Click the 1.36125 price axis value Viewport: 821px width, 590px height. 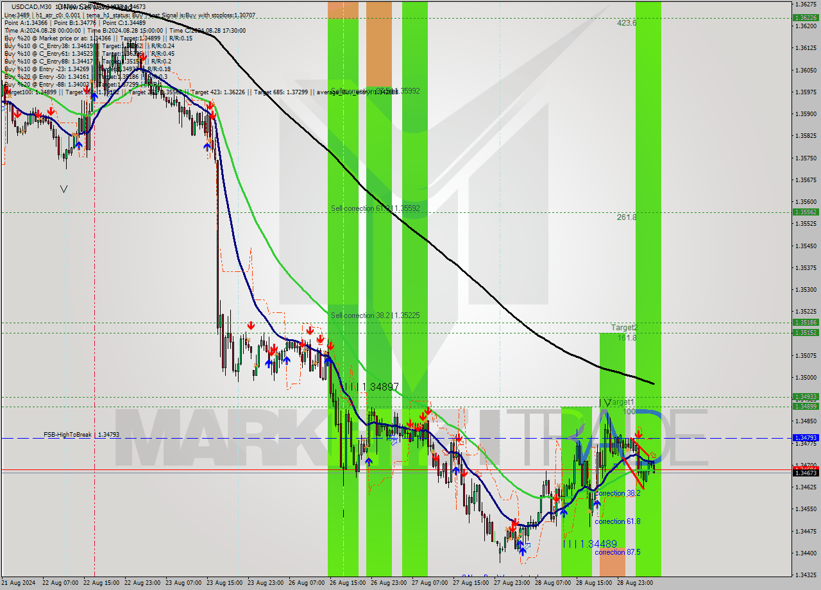coord(806,48)
